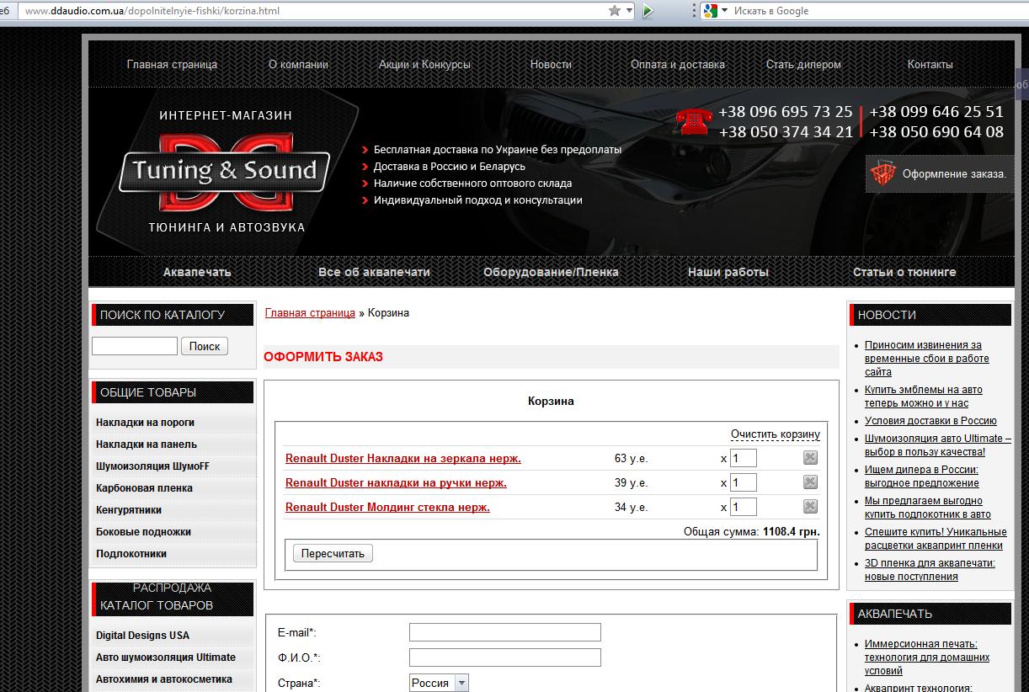1029x692 pixels.
Task: Remove Renault Duster Молдинг стекла from cart
Action: click(810, 507)
